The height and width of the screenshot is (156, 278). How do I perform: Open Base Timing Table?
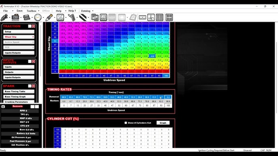tap(19, 91)
